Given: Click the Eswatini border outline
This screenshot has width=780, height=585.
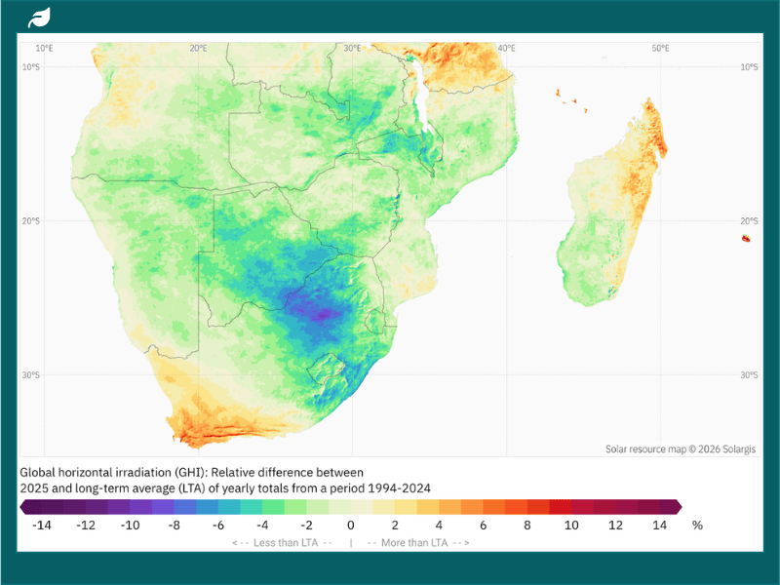Looking at the screenshot, I should click(375, 322).
